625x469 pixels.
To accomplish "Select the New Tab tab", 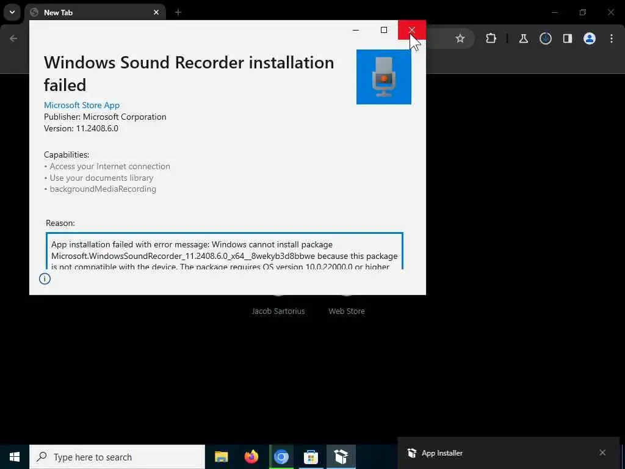I will 95,12.
